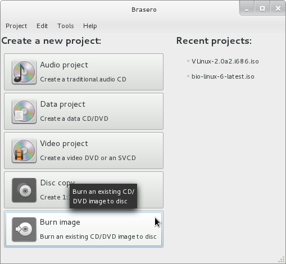Choose the 'Burn image' project title
The image size is (286, 264).
pyautogui.click(x=60, y=222)
